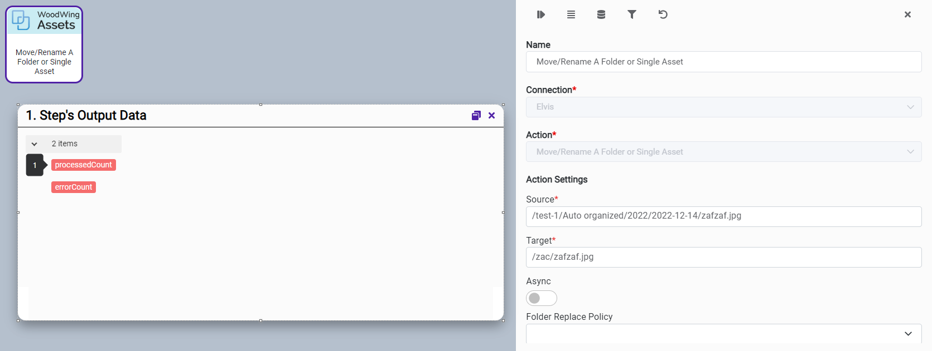Close the step settings side panel

point(907,14)
